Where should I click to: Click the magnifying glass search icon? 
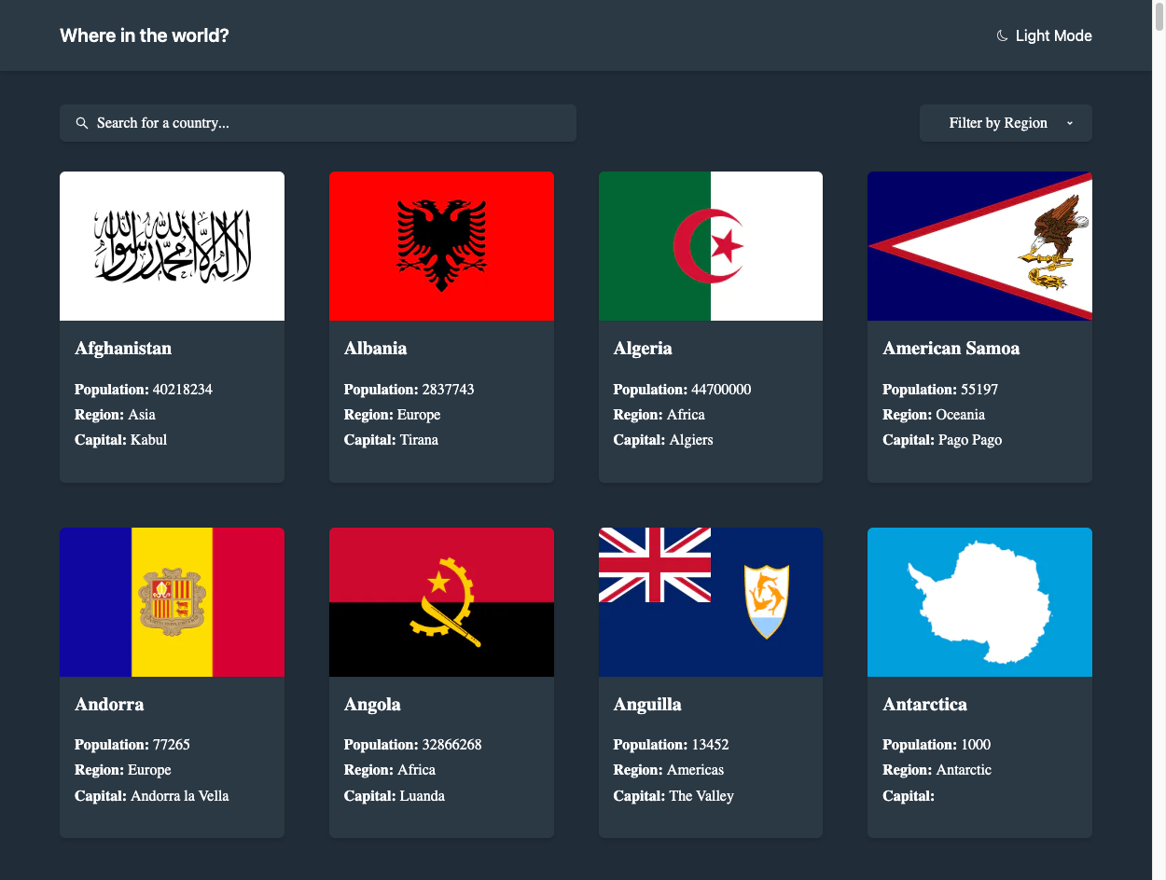tap(82, 123)
